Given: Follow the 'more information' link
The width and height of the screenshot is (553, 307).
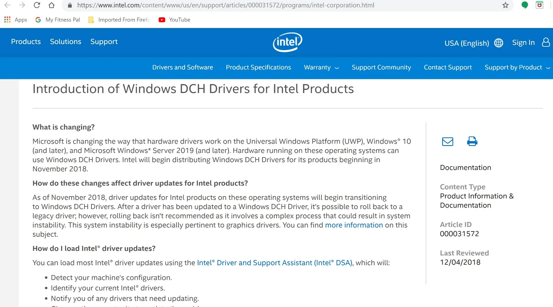Looking at the screenshot, I should (354, 225).
